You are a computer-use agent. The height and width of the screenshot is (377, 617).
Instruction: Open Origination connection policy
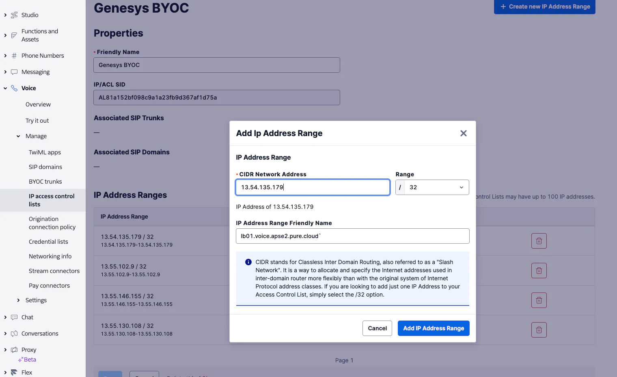52,223
